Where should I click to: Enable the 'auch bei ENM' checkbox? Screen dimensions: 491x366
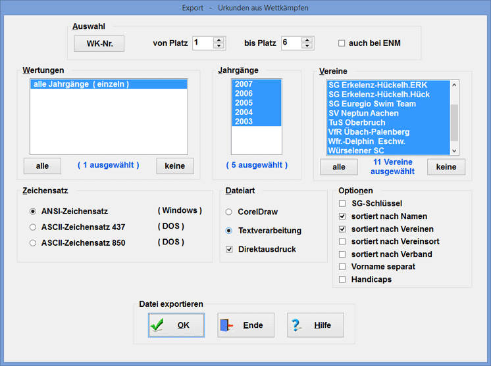point(342,43)
